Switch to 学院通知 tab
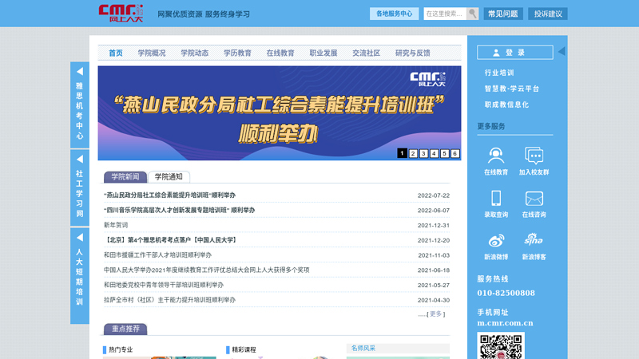The width and height of the screenshot is (639, 359). (x=169, y=176)
